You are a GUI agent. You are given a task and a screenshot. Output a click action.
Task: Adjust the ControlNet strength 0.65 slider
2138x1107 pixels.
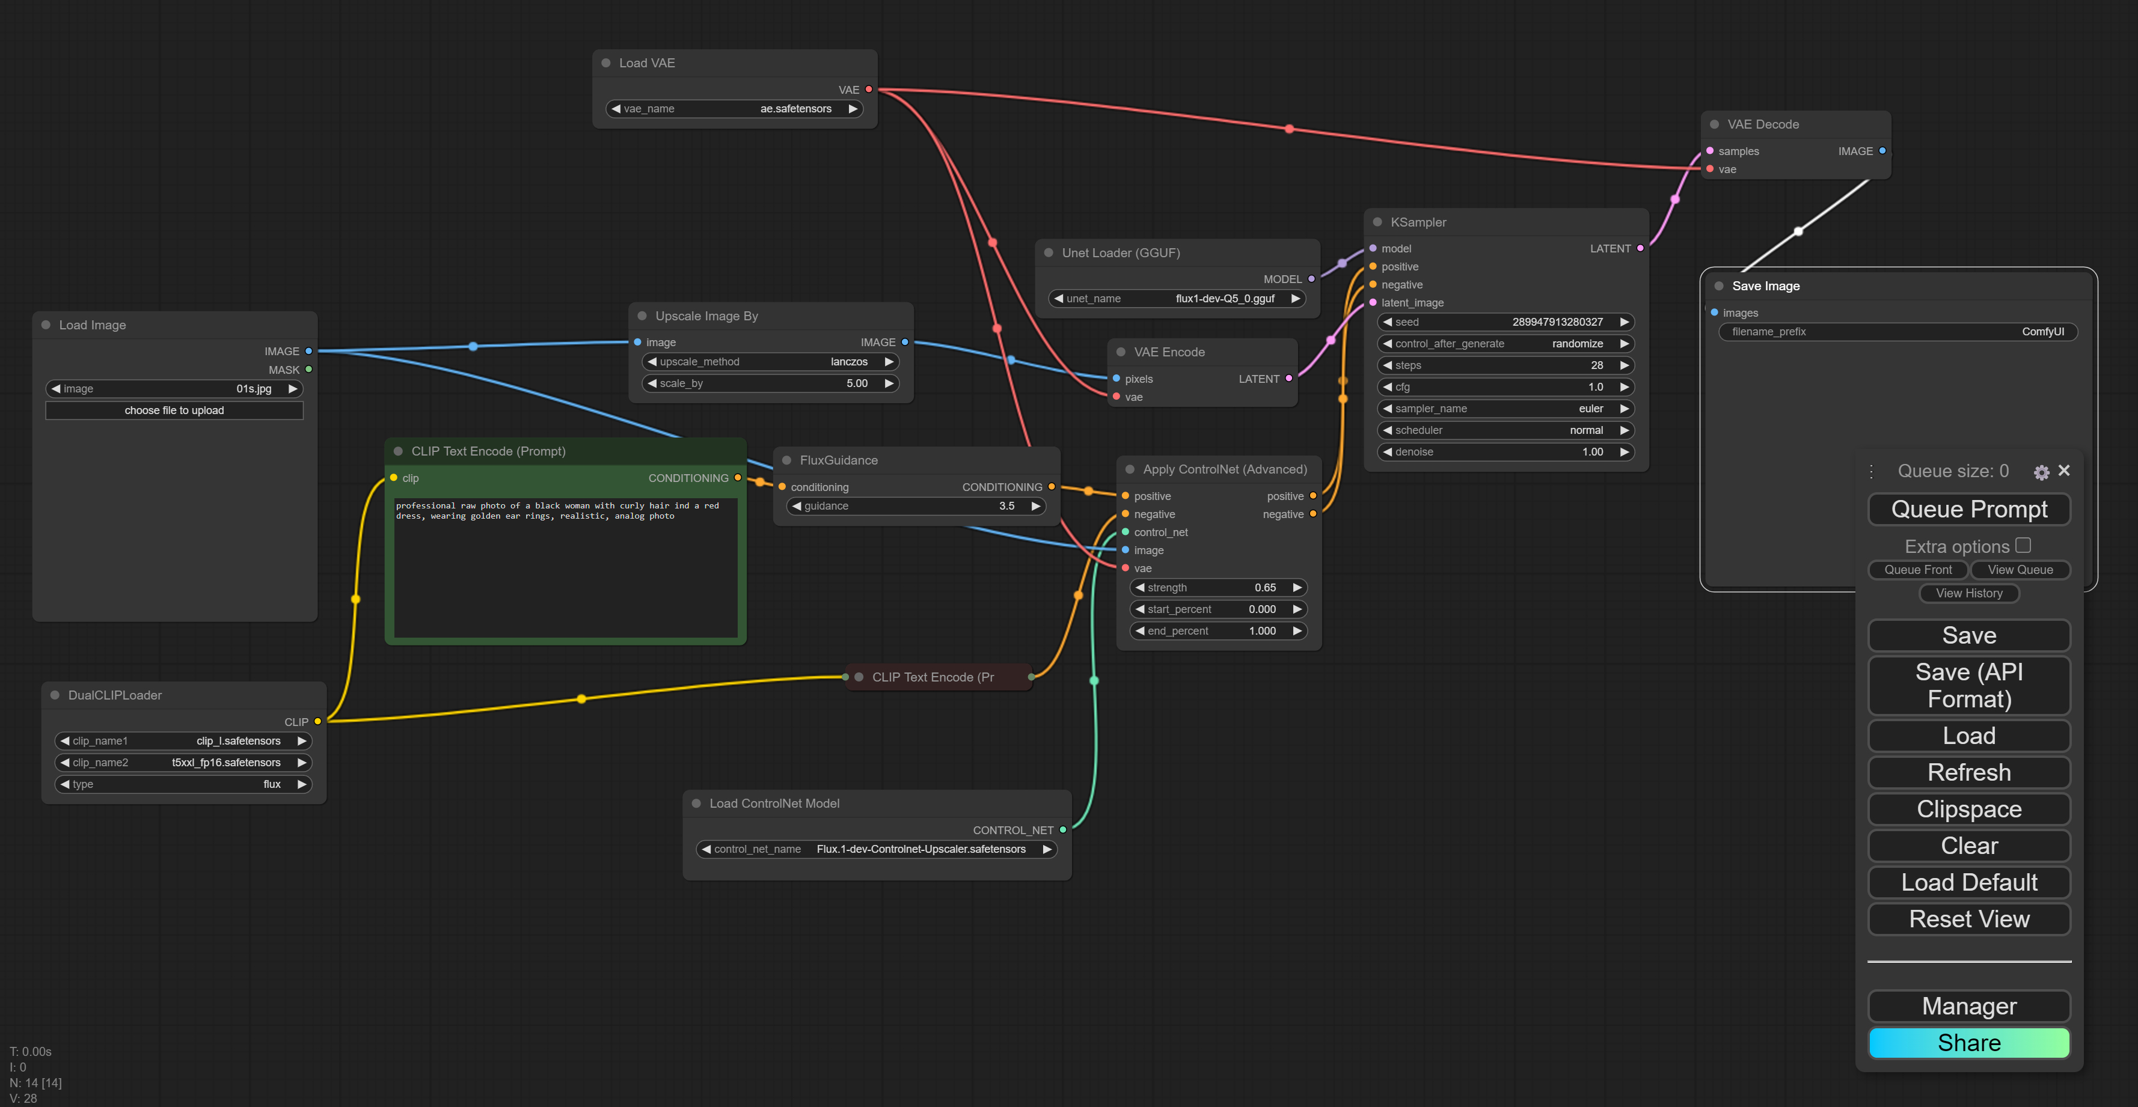coord(1218,588)
